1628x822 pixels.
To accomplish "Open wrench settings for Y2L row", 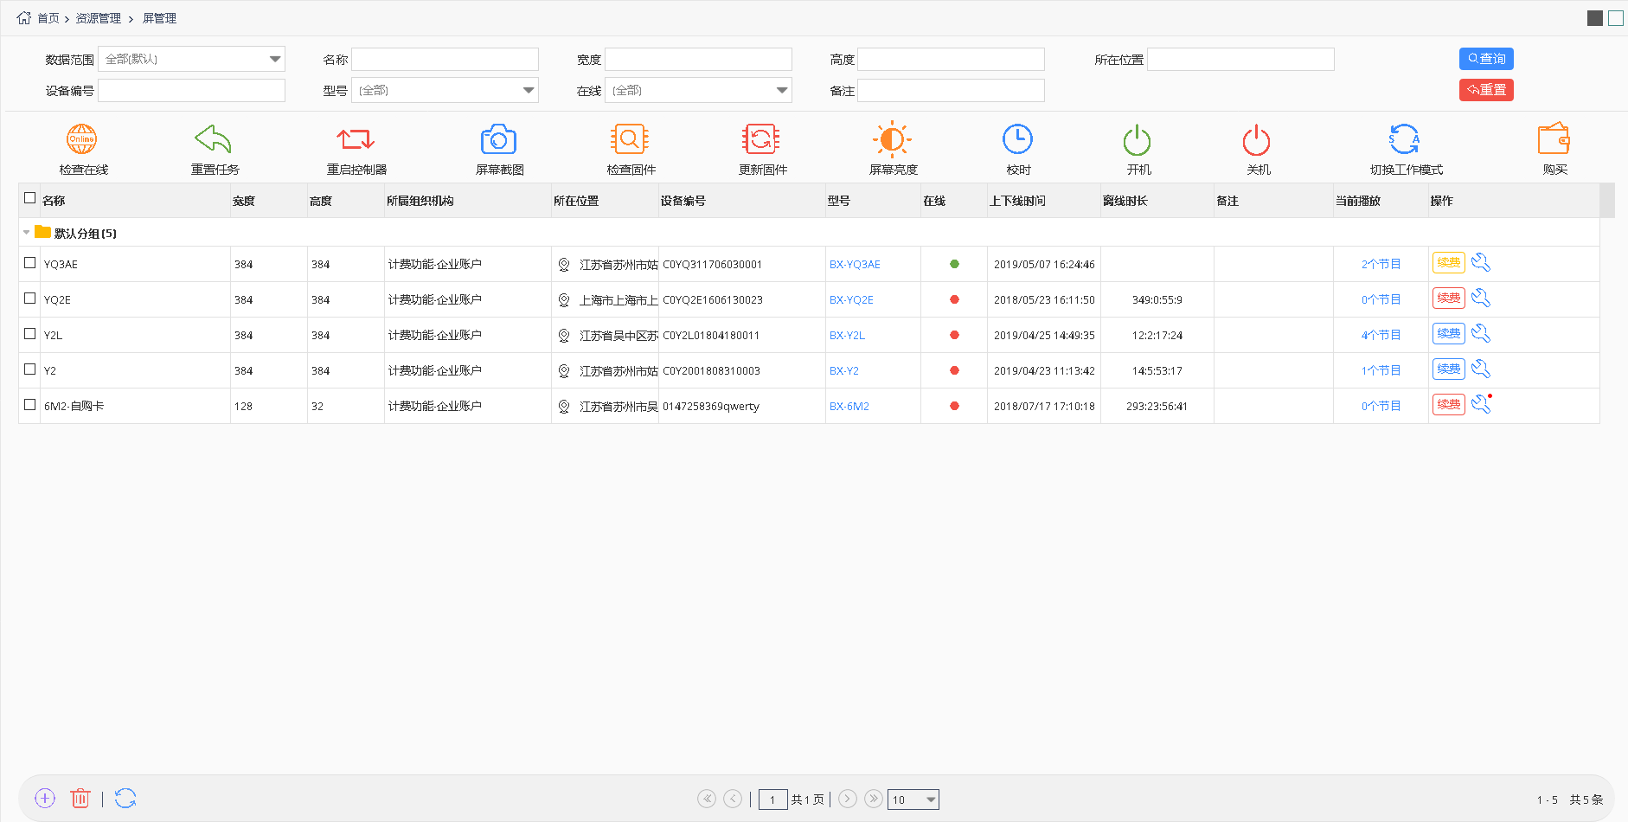I will point(1481,334).
